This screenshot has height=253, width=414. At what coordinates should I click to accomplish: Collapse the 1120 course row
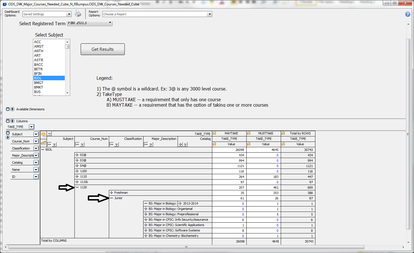click(77, 187)
